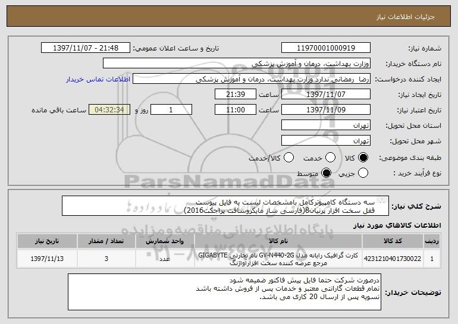Image resolution: width=458 pixels, height=324 pixels.
Task: Choose the متوسط purchase process option
Action: [326, 173]
